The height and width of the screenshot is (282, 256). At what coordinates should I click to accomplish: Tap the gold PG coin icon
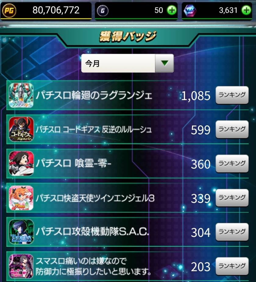pyautogui.click(x=9, y=10)
